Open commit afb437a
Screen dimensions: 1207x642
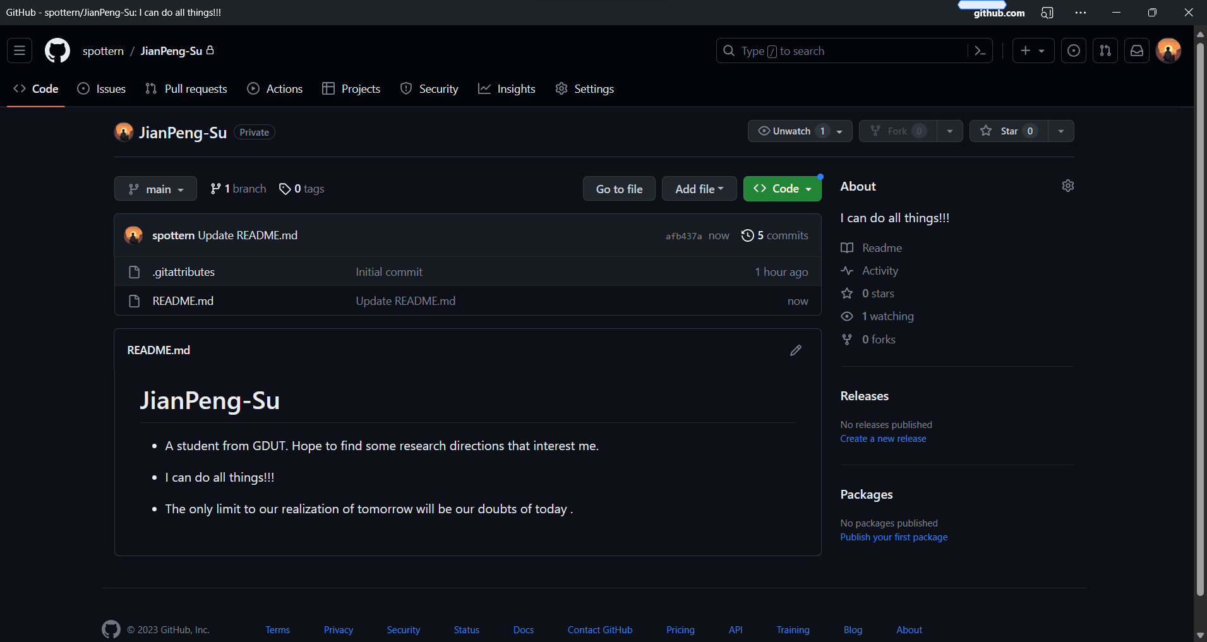pos(683,236)
